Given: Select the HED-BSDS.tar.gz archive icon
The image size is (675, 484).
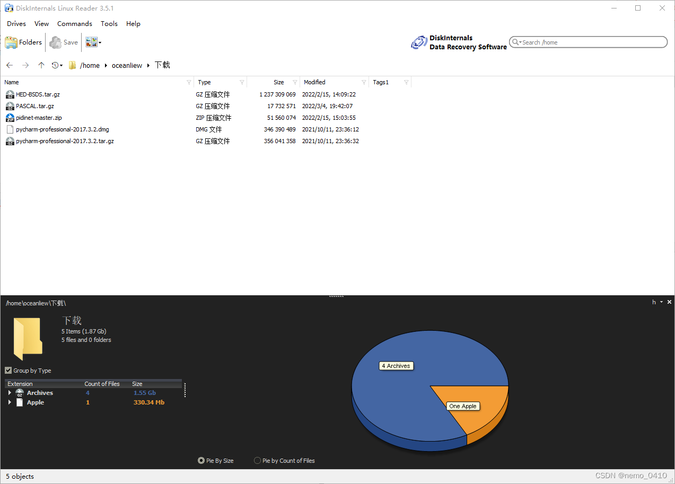Looking at the screenshot, I should [x=10, y=94].
